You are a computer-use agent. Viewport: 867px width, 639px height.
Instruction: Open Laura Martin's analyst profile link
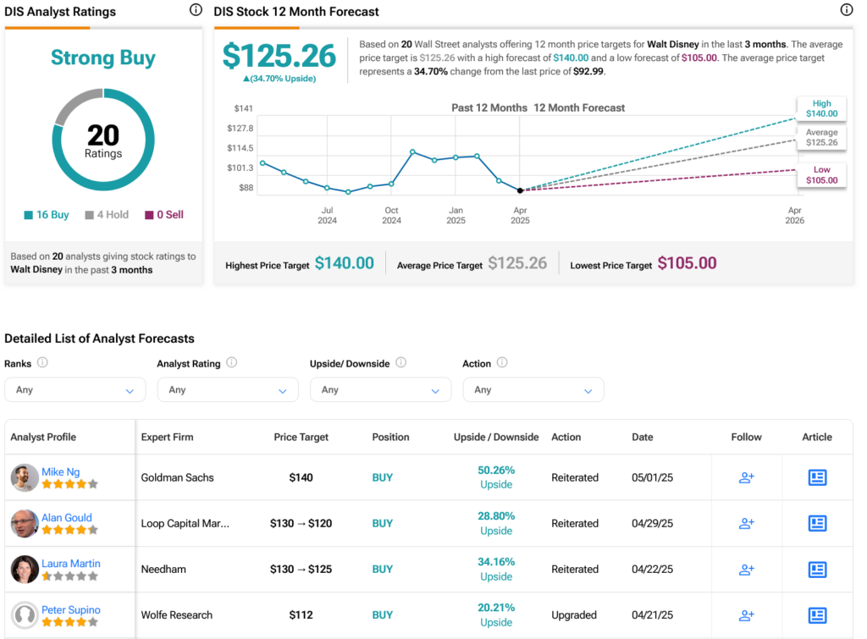(x=71, y=564)
